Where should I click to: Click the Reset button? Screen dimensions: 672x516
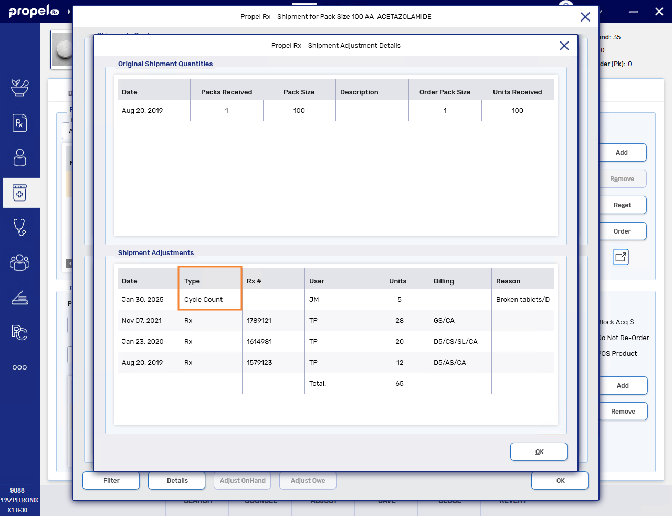click(x=623, y=205)
